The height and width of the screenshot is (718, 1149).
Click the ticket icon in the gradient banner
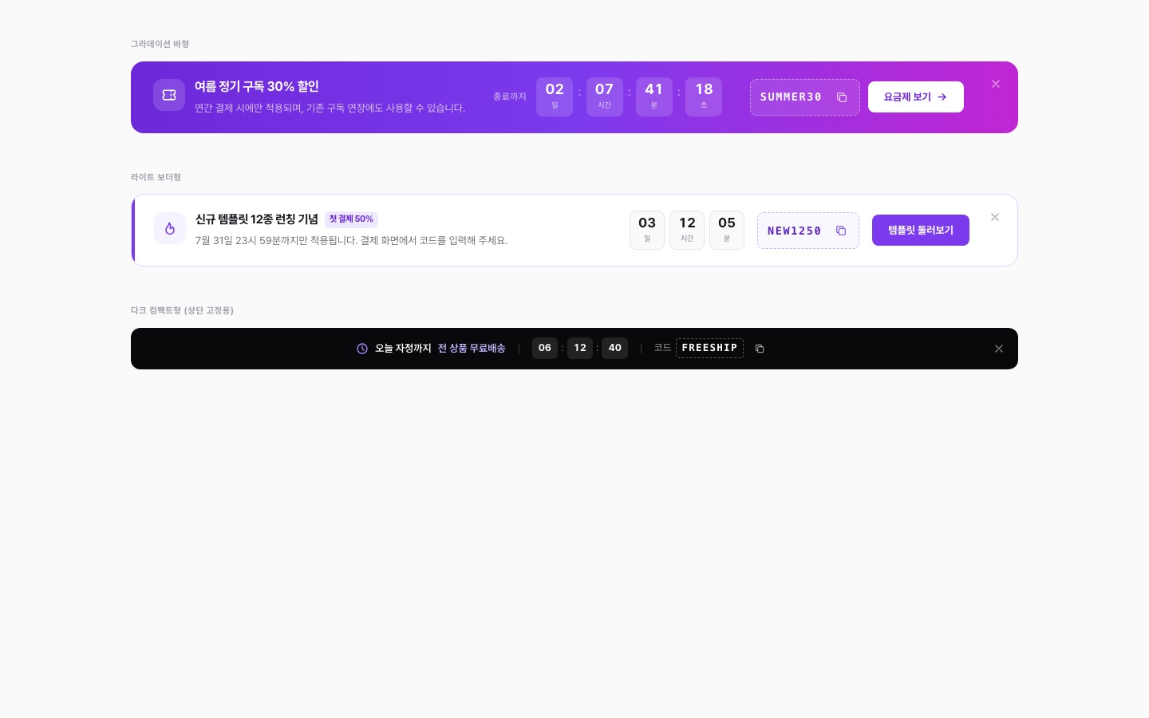[x=169, y=95]
